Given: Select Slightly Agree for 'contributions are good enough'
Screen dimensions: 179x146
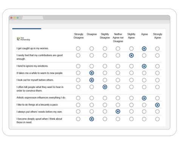Looking at the screenshot, I should click(x=131, y=55).
